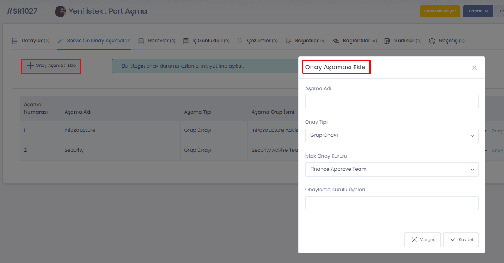This screenshot has width=504, height=263.
Task: Click the blue approval status info banner
Action: tap(205, 66)
